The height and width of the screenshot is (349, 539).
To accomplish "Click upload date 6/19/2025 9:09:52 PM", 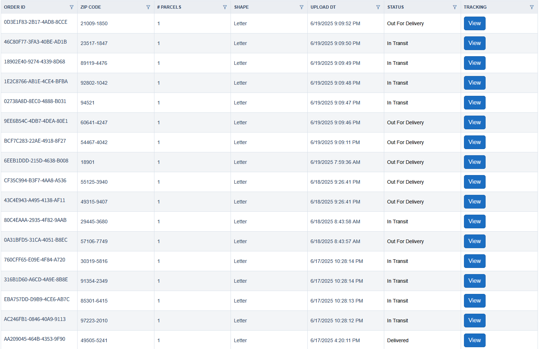I will (x=335, y=23).
